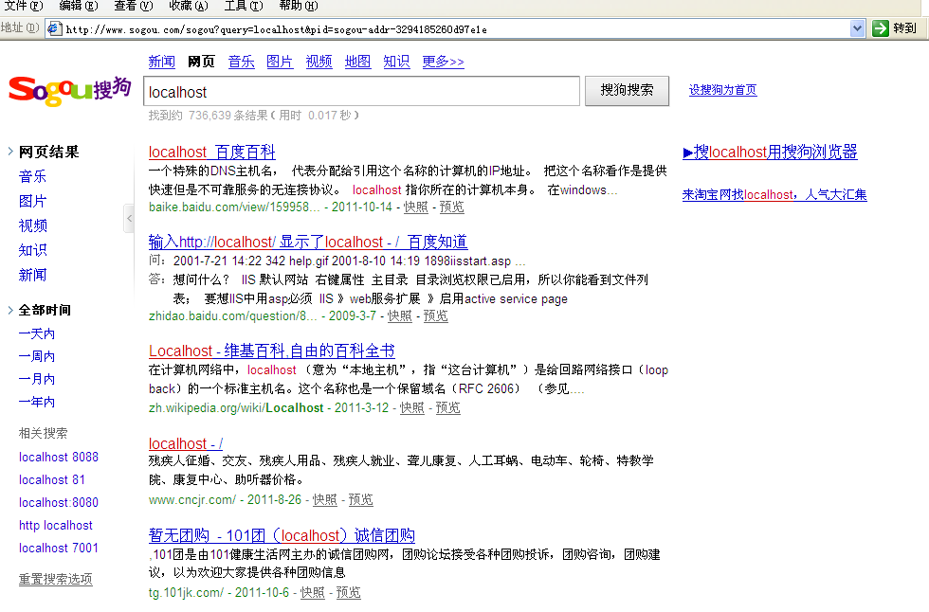The width and height of the screenshot is (929, 612).
Task: Click related search localhost:8080
Action: 59,502
